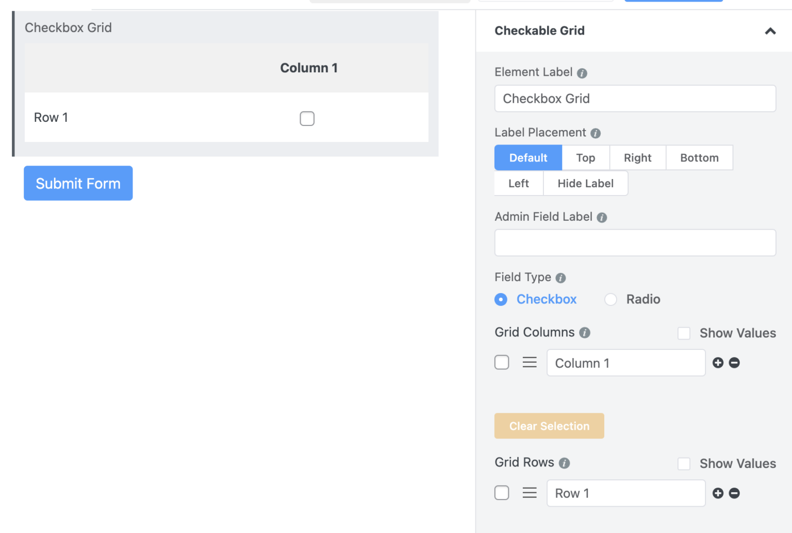Click the Grid Columns info icon
Image resolution: width=792 pixels, height=533 pixels.
pyautogui.click(x=585, y=333)
